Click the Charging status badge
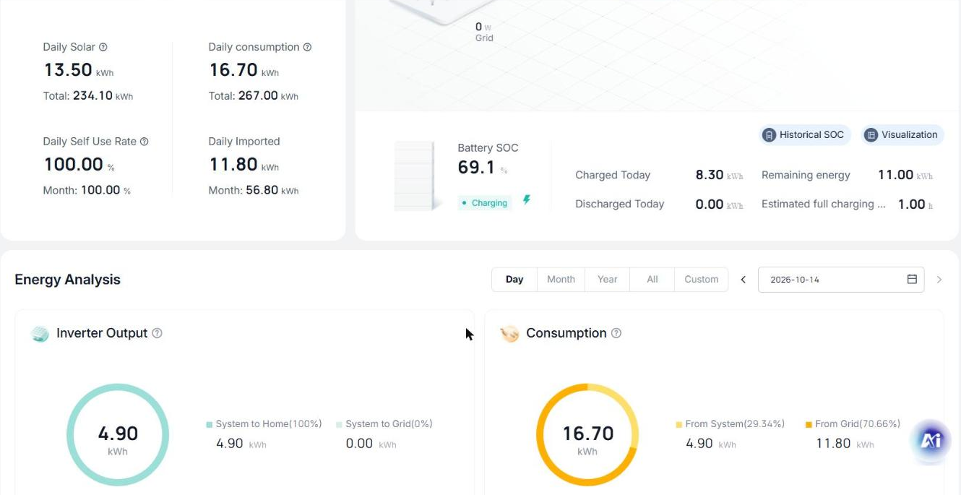 pyautogui.click(x=484, y=203)
